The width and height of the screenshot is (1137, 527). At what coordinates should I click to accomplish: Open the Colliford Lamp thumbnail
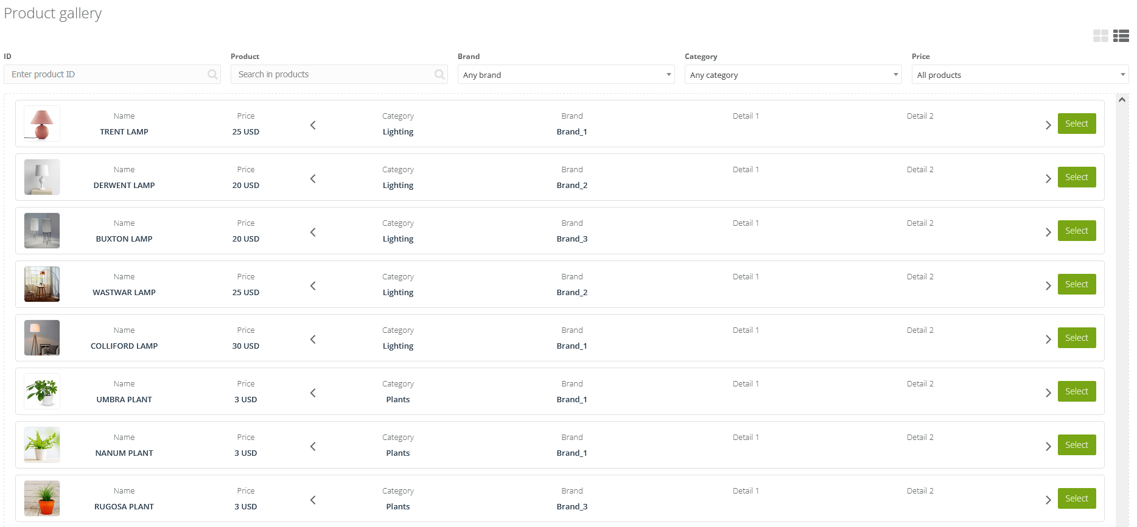42,338
